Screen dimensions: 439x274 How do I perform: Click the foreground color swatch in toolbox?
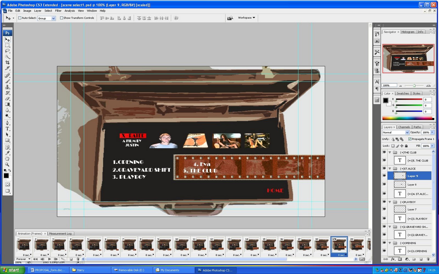pos(6,176)
